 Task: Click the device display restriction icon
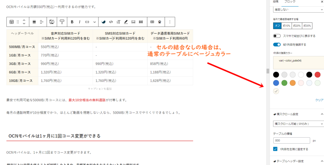click(52, 22)
